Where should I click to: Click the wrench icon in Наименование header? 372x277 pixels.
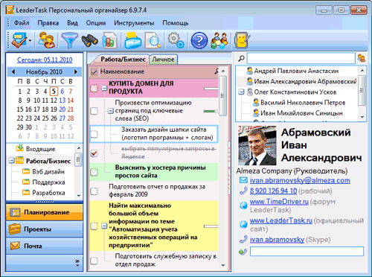point(217,71)
